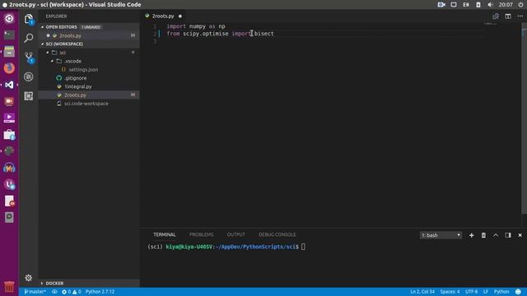The height and width of the screenshot is (296, 527).
Task: Open Files manager from Ubuntu dock
Action: tap(9, 51)
